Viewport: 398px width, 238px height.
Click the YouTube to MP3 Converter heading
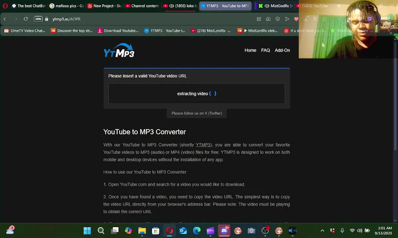(144, 132)
